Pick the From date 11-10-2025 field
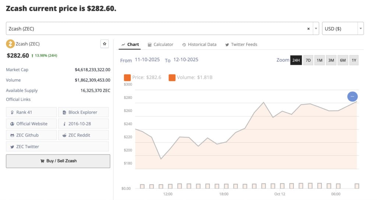 [x=147, y=59]
